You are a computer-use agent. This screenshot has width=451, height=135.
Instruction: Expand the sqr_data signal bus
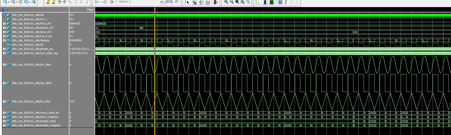tap(4, 83)
